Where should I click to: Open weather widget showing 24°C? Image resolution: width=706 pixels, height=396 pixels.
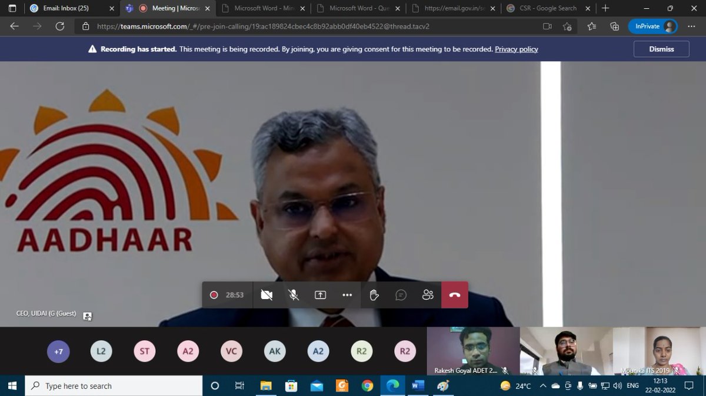pos(515,386)
